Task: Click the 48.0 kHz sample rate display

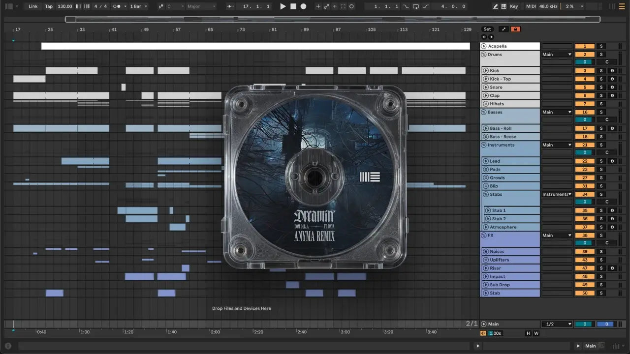Action: tap(549, 6)
